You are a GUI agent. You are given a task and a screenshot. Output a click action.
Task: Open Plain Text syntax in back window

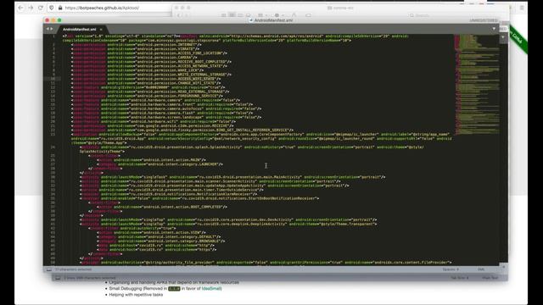click(490, 278)
